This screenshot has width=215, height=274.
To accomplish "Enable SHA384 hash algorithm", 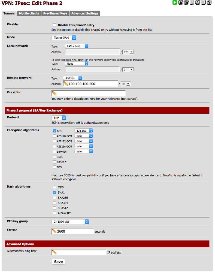I will click(x=54, y=203).
